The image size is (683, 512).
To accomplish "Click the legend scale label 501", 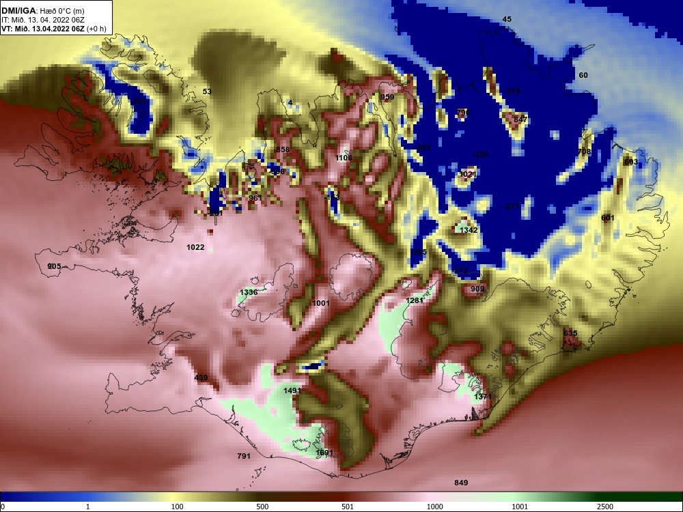I will [347, 507].
